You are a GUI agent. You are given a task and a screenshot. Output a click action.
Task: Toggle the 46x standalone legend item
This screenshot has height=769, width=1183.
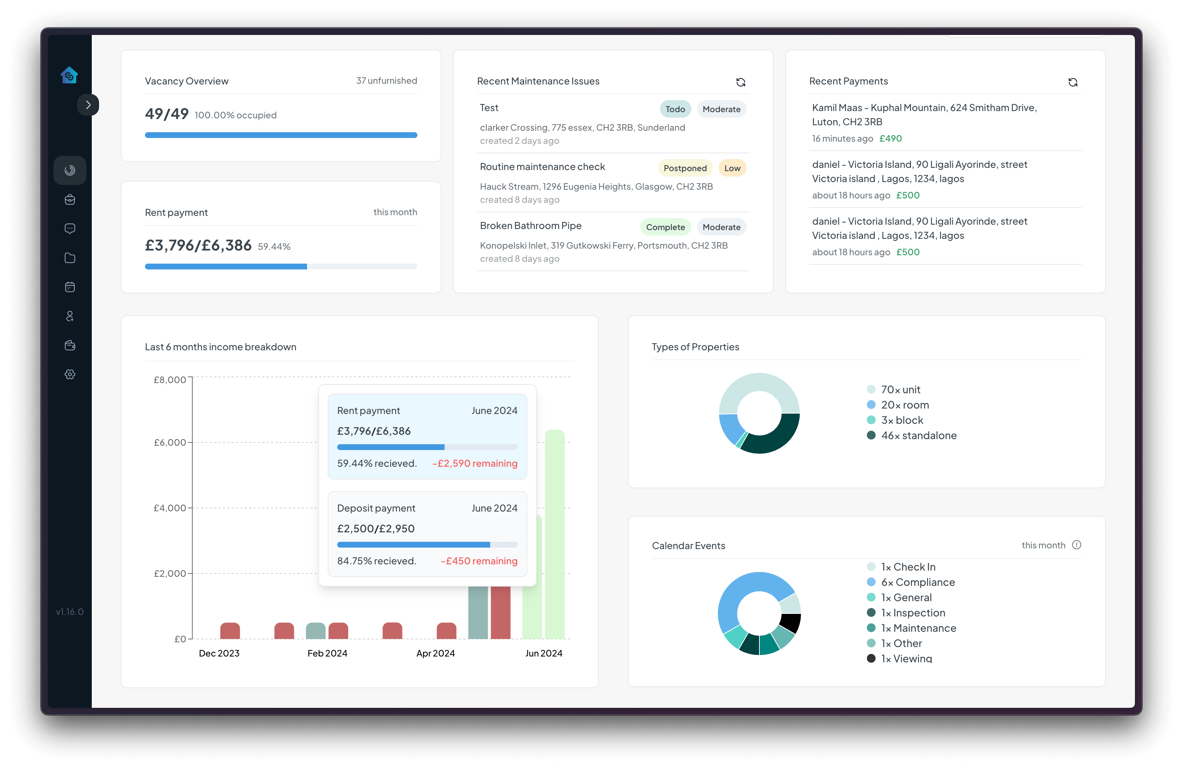pyautogui.click(x=912, y=436)
